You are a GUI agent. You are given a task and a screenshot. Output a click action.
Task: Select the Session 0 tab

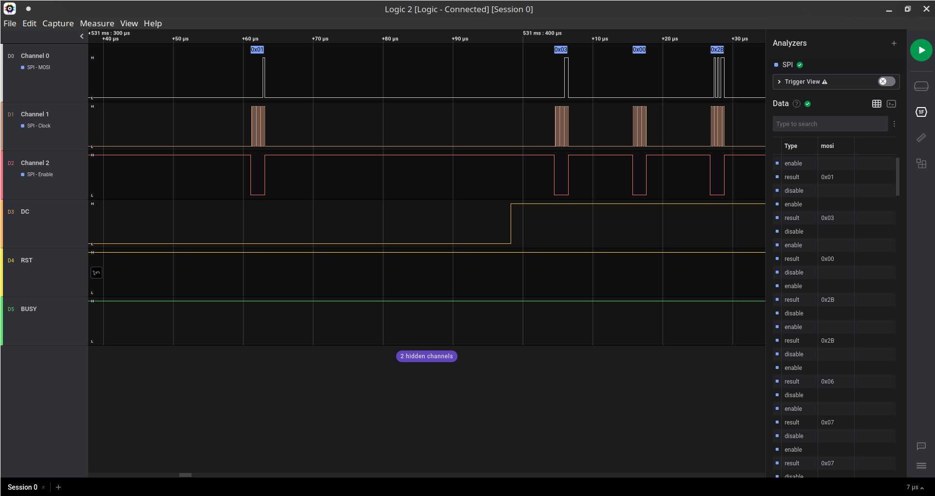click(22, 487)
